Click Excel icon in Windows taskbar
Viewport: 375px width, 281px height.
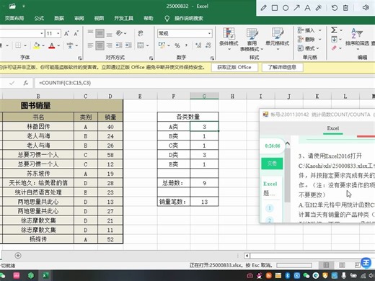tap(45, 275)
